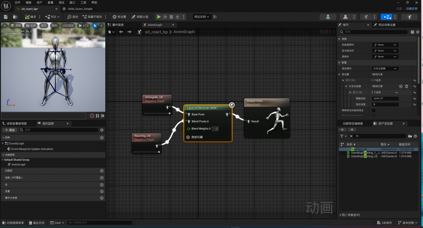This screenshot has width=423, height=228.
Task: Switch to the Physics asset mode icon
Action: (409, 17)
